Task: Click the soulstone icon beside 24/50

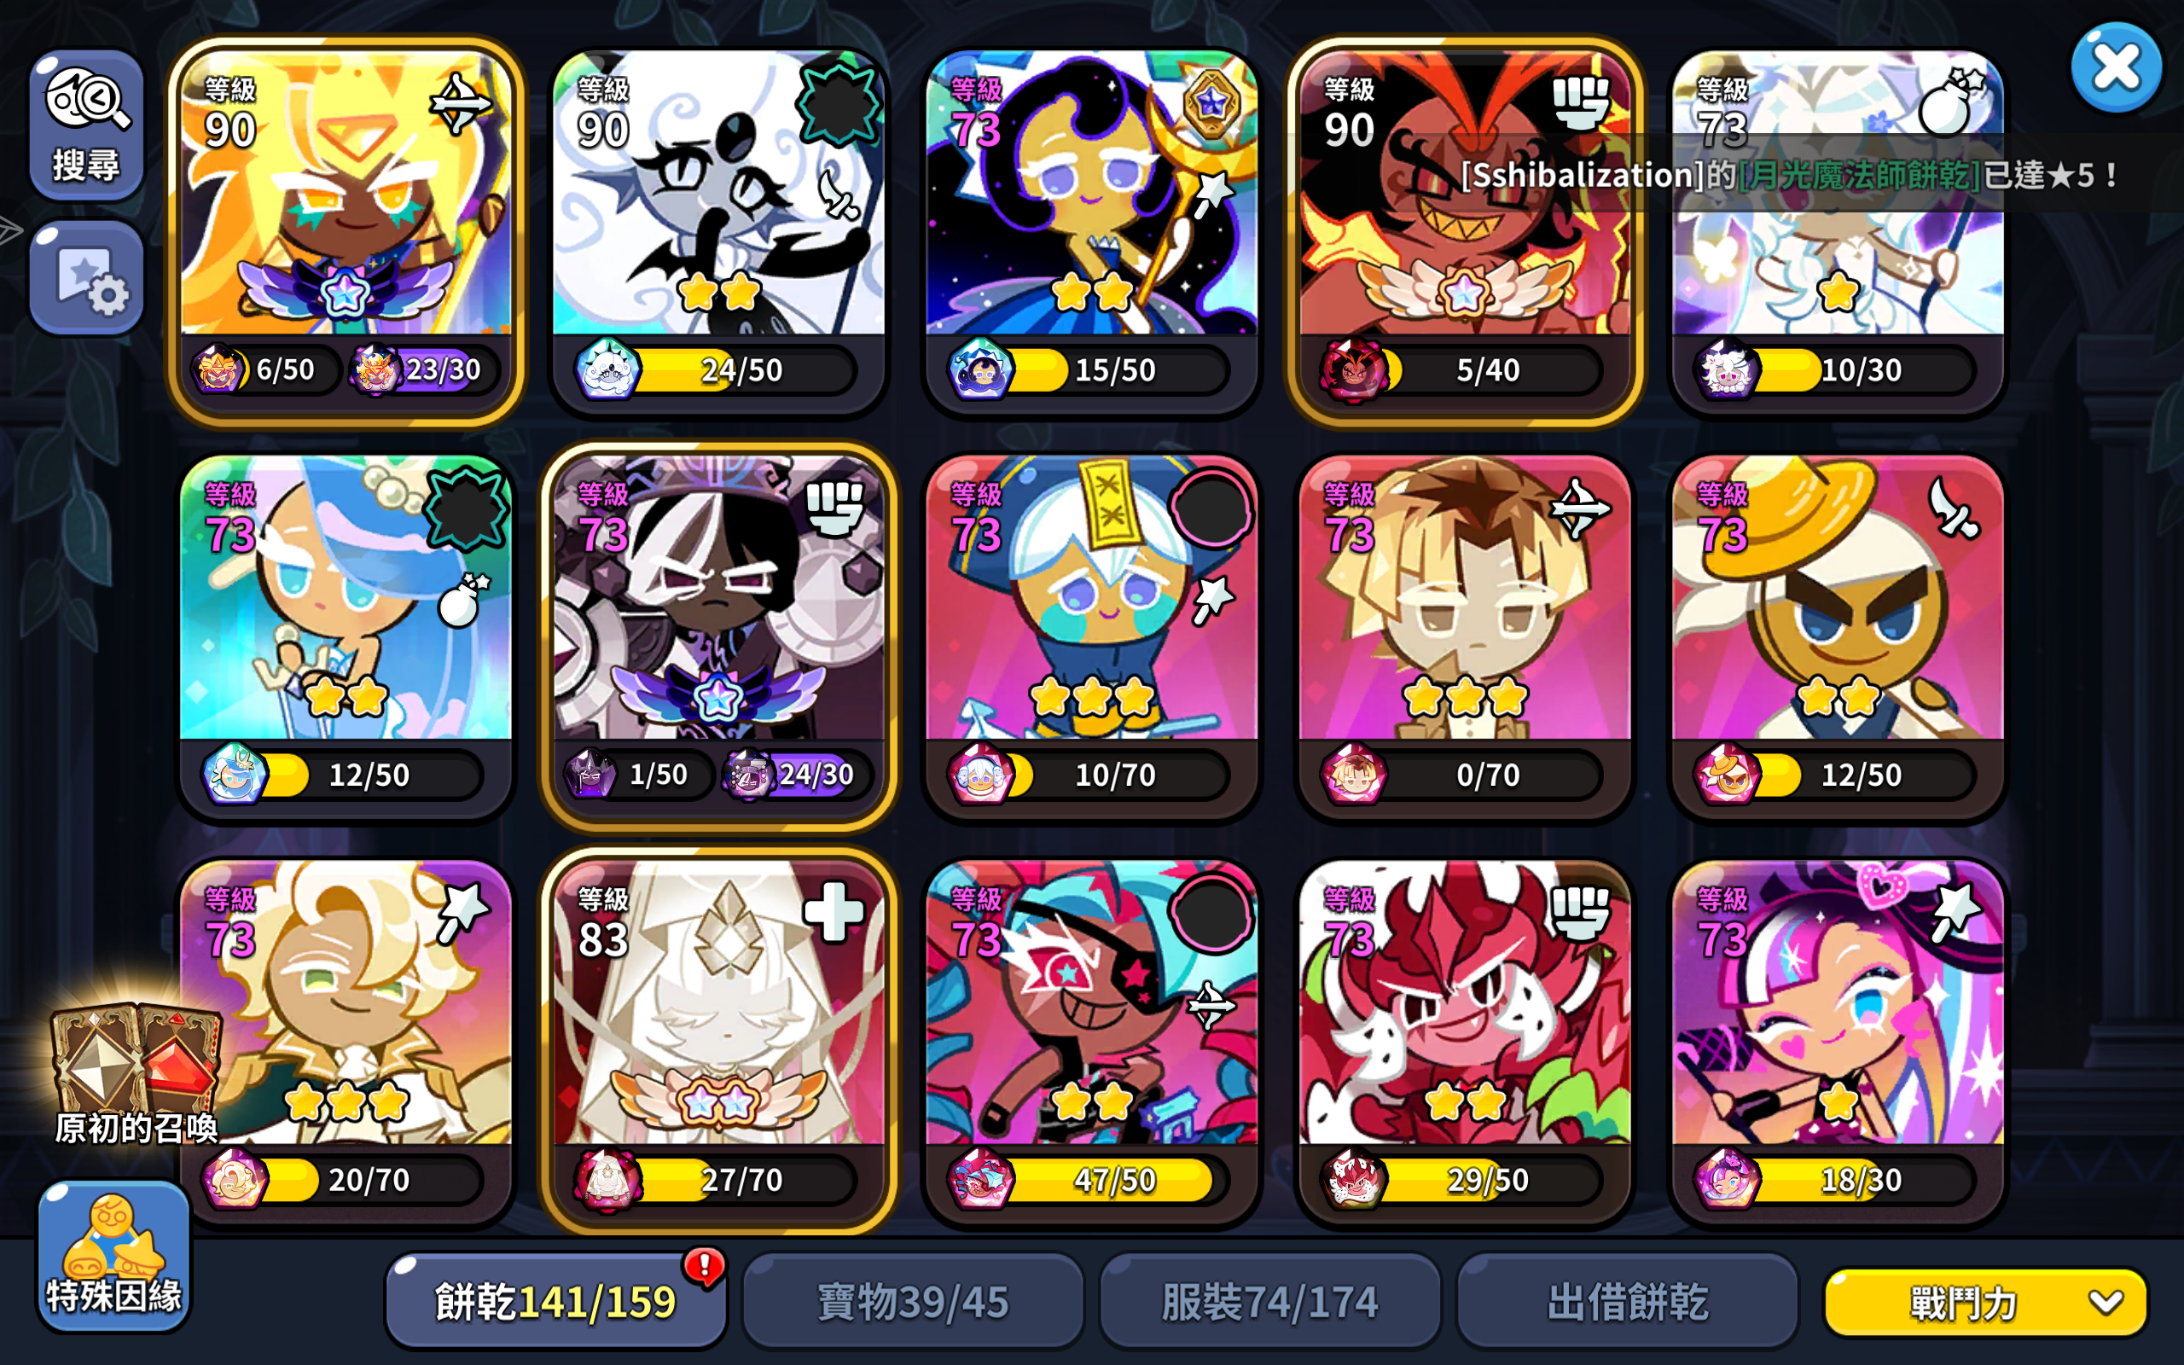Action: tap(607, 369)
